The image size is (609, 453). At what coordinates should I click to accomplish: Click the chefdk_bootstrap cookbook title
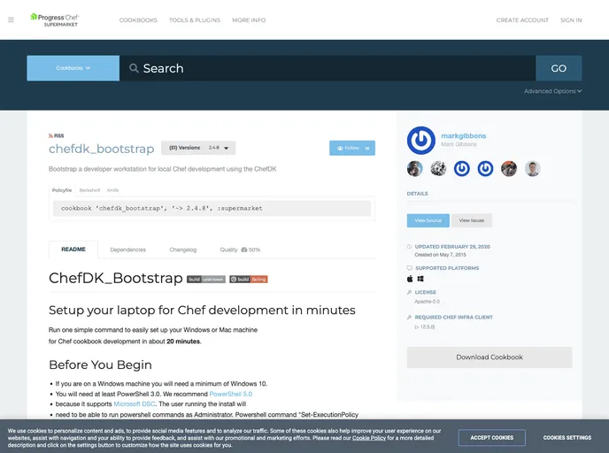pos(102,149)
